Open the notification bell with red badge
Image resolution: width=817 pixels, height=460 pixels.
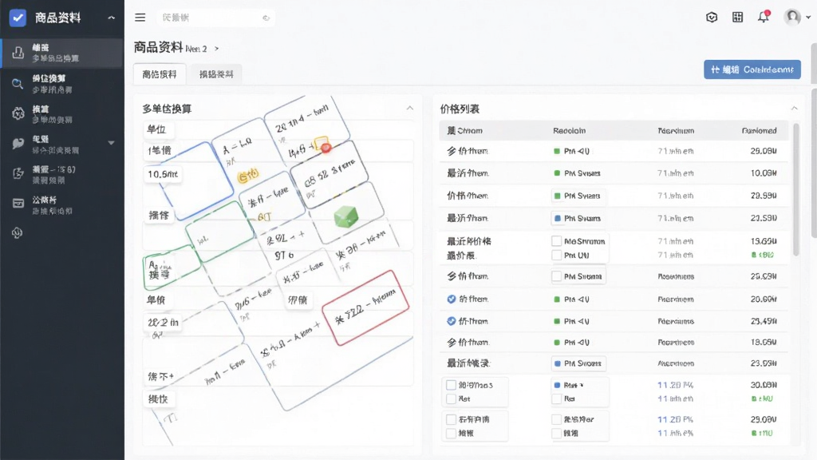(764, 17)
